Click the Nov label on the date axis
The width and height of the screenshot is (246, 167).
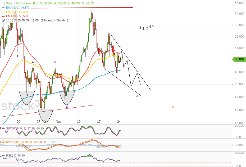(58, 122)
